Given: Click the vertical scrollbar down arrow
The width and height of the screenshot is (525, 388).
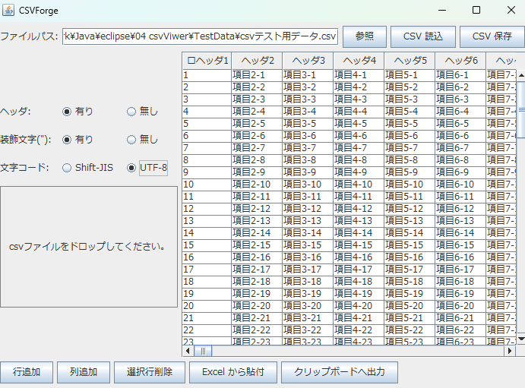Looking at the screenshot, I should pos(521,339).
